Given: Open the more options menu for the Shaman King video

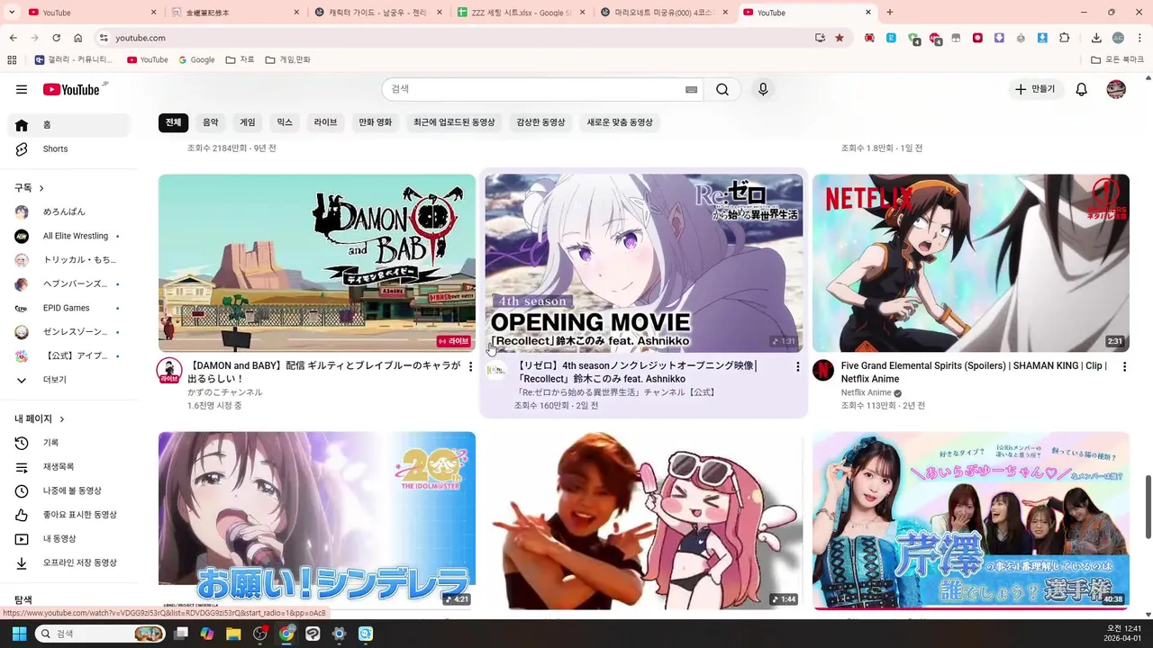Looking at the screenshot, I should tap(1124, 367).
